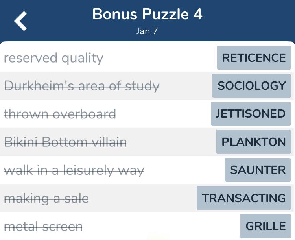Tap the Bonus Puzzle 4 title
This screenshot has height=240, width=295.
click(x=147, y=14)
